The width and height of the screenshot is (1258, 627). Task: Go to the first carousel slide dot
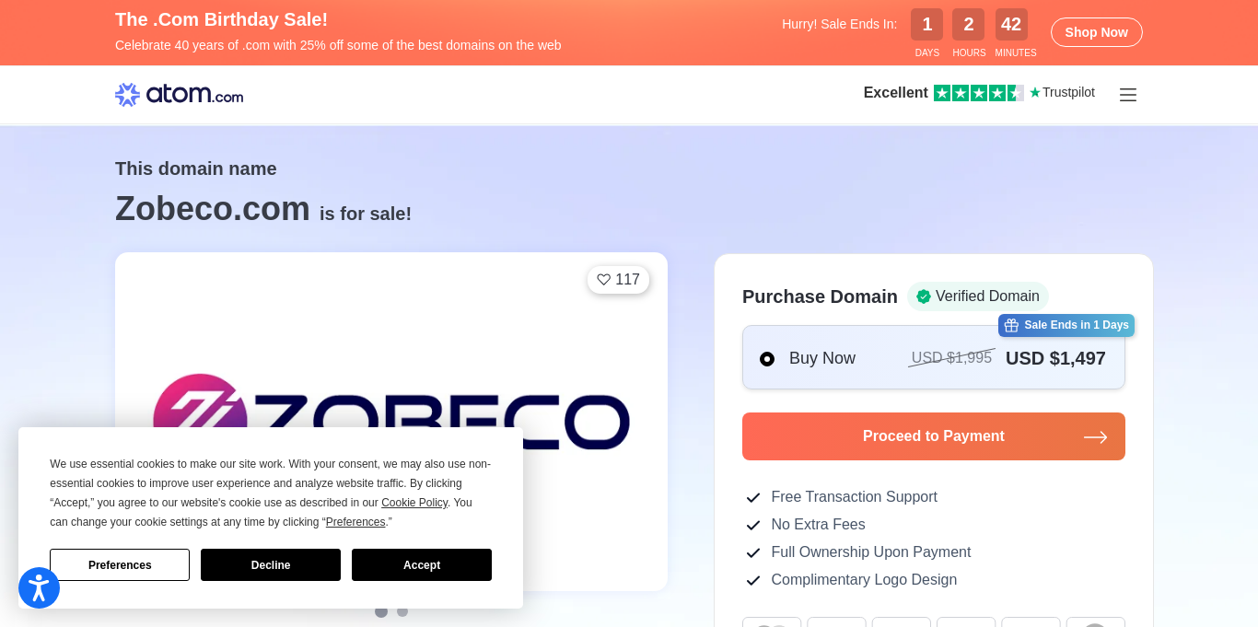pyautogui.click(x=381, y=611)
